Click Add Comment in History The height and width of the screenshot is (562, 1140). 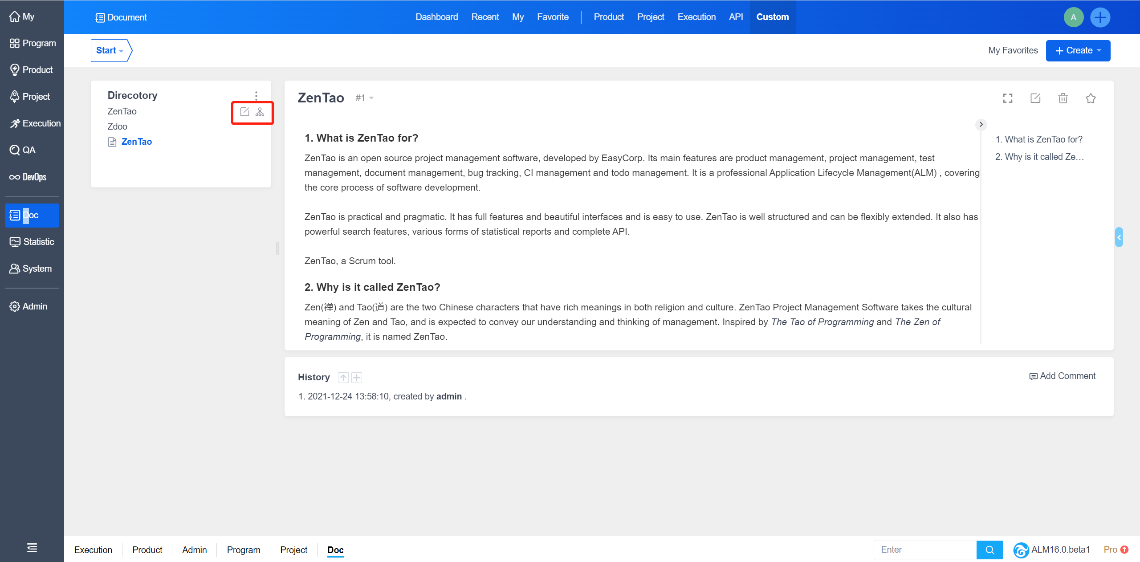point(1063,376)
